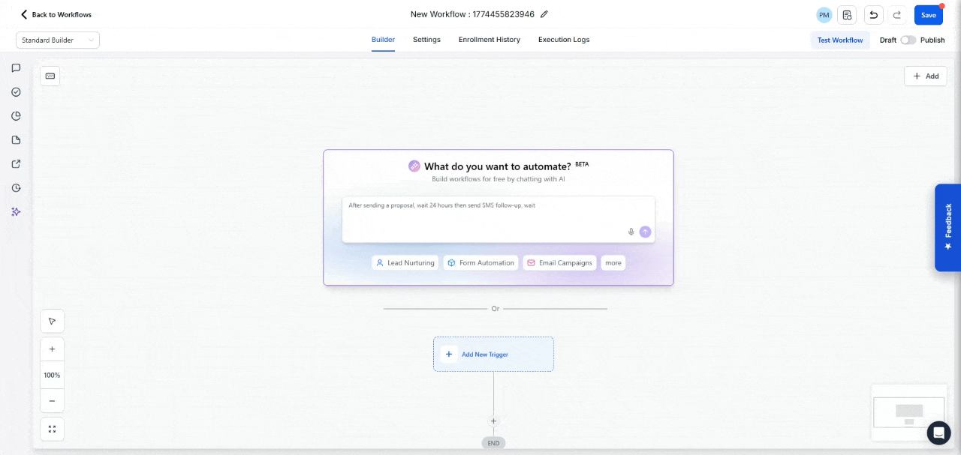Click the fit-to-screen expand icon
This screenshot has height=455, width=961.
coord(52,429)
